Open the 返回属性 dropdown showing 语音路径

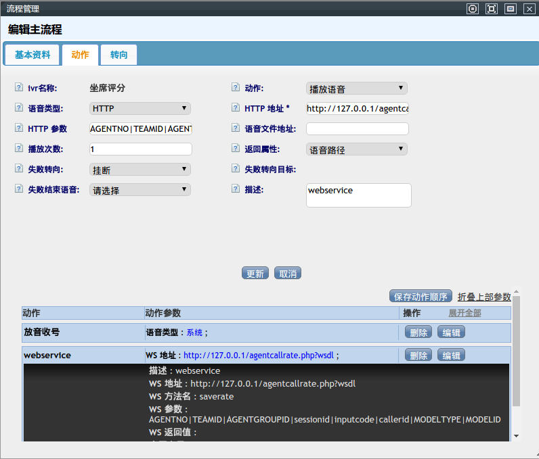[x=357, y=149]
